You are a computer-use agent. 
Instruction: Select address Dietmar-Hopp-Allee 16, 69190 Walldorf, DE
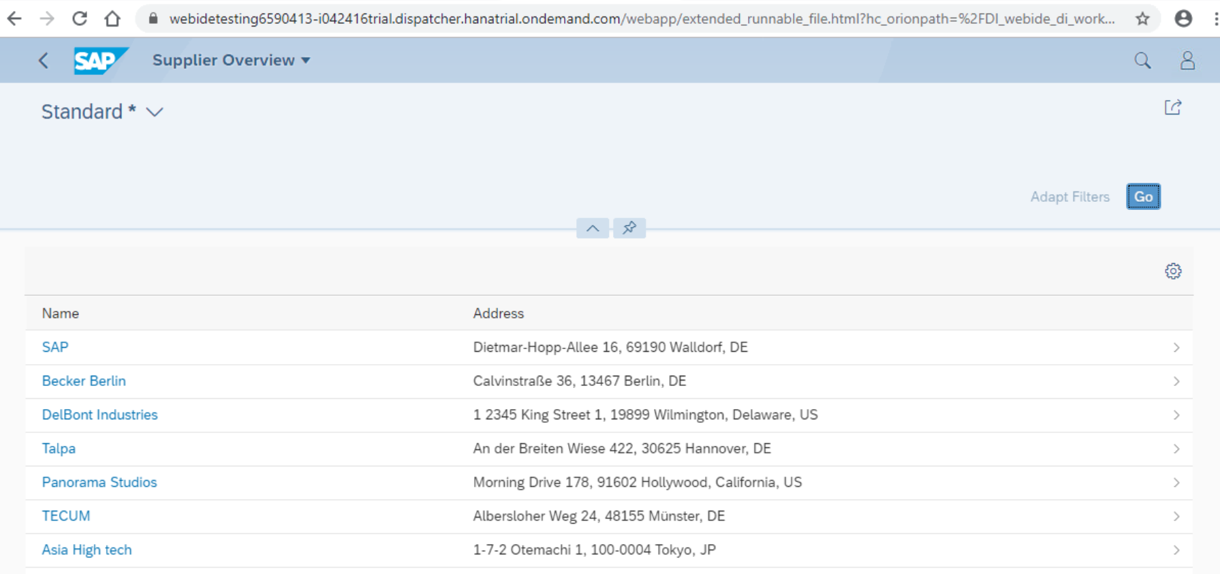(x=610, y=347)
